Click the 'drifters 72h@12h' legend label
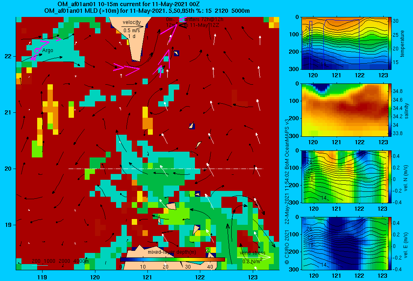The width and height of the screenshot is (413, 281). pos(204,19)
